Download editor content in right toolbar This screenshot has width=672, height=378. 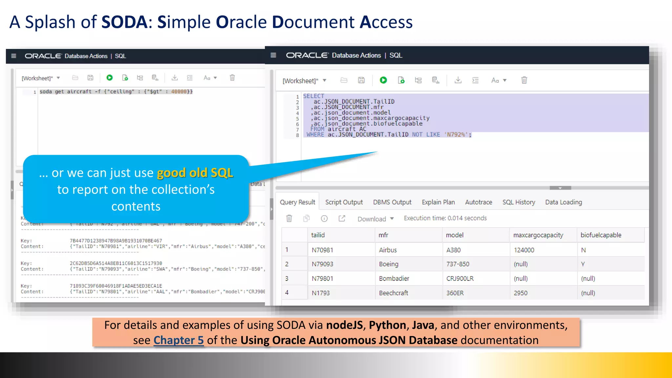point(458,80)
